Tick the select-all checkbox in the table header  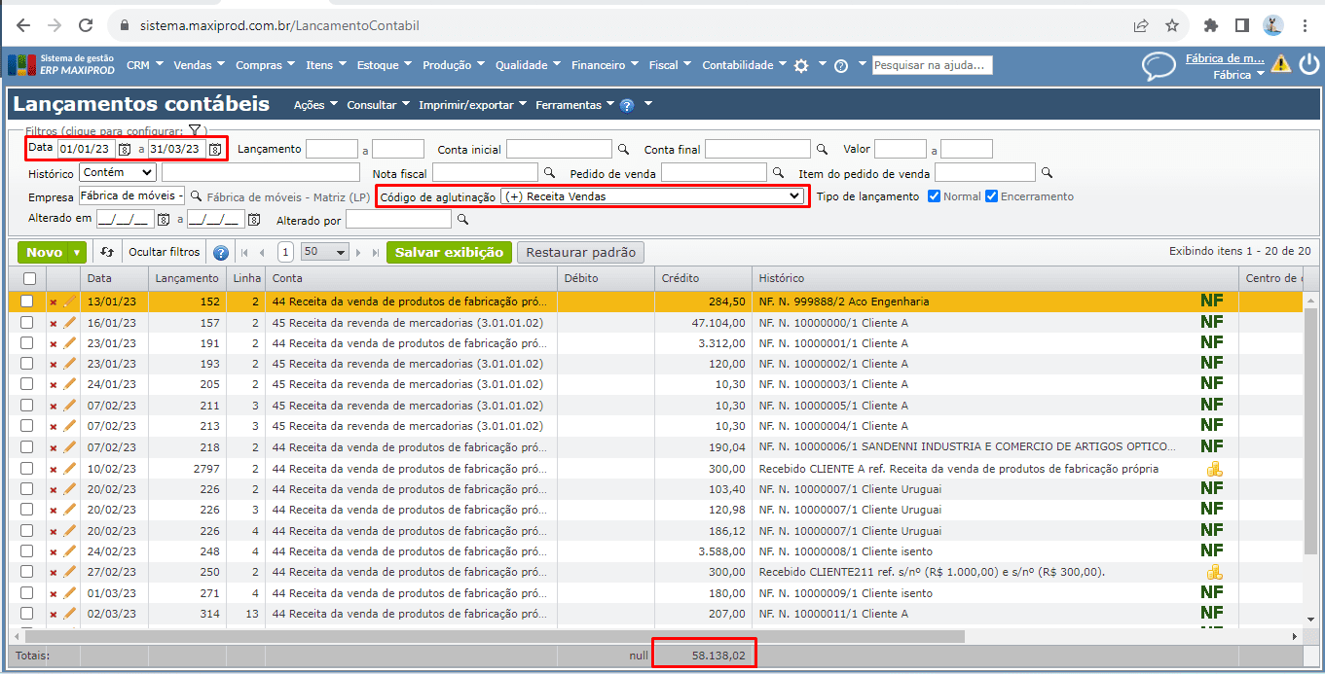click(x=29, y=278)
